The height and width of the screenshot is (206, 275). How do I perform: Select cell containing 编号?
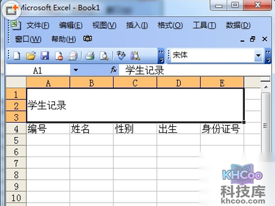(48, 129)
